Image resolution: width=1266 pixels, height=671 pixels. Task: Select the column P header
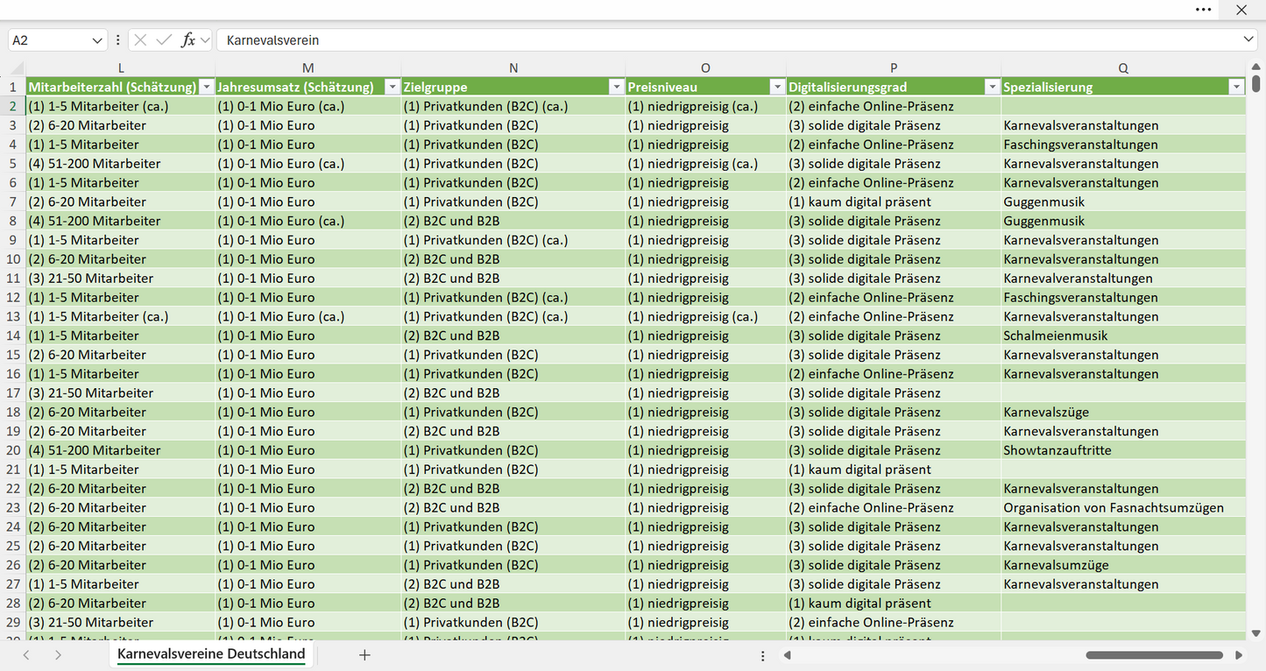tap(894, 67)
